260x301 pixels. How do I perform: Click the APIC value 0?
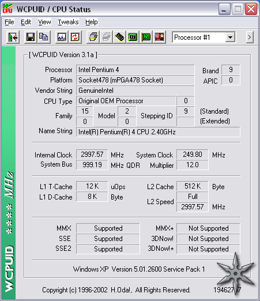click(x=231, y=80)
